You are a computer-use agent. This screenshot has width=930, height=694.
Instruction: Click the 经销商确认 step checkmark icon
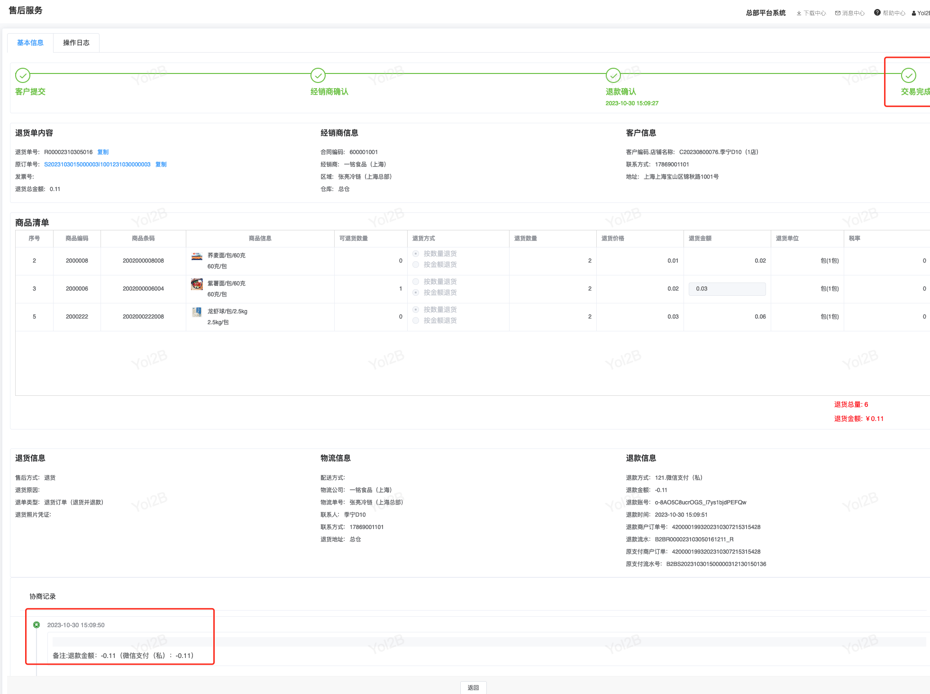(x=318, y=75)
